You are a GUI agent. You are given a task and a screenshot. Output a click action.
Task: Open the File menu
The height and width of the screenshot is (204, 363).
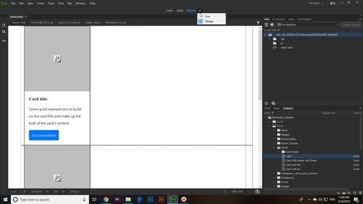tap(13, 3)
